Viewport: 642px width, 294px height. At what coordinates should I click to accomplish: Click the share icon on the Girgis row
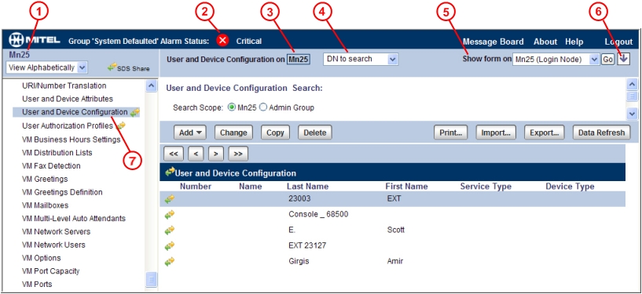pyautogui.click(x=170, y=261)
